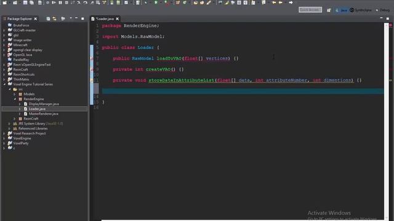This screenshot has width=394, height=221.
Task: Switch to the Java perspective
Action: (x=341, y=10)
